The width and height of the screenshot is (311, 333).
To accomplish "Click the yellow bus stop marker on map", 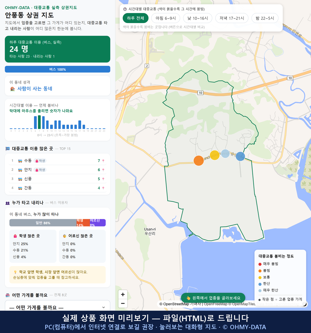I will (x=215, y=155).
